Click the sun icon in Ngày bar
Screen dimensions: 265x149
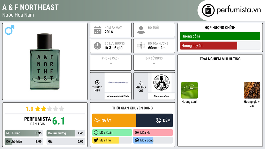point(97,120)
